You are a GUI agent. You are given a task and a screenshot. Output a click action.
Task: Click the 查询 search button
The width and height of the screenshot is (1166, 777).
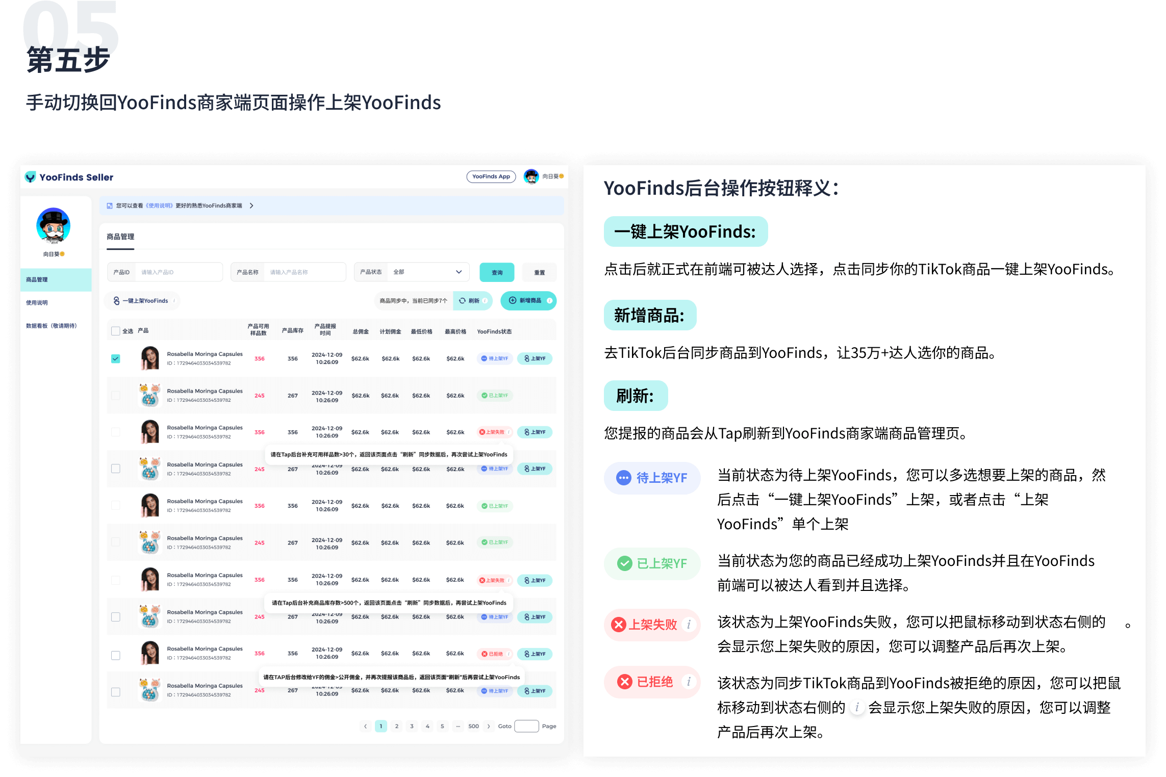tap(497, 272)
